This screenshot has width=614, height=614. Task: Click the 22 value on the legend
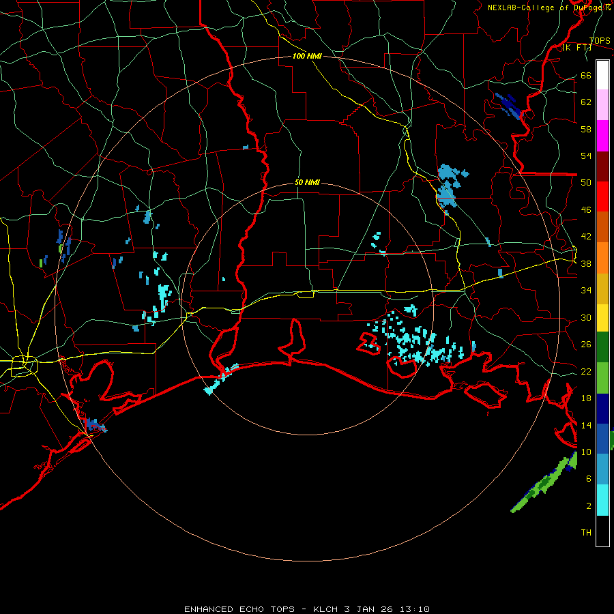coord(586,371)
